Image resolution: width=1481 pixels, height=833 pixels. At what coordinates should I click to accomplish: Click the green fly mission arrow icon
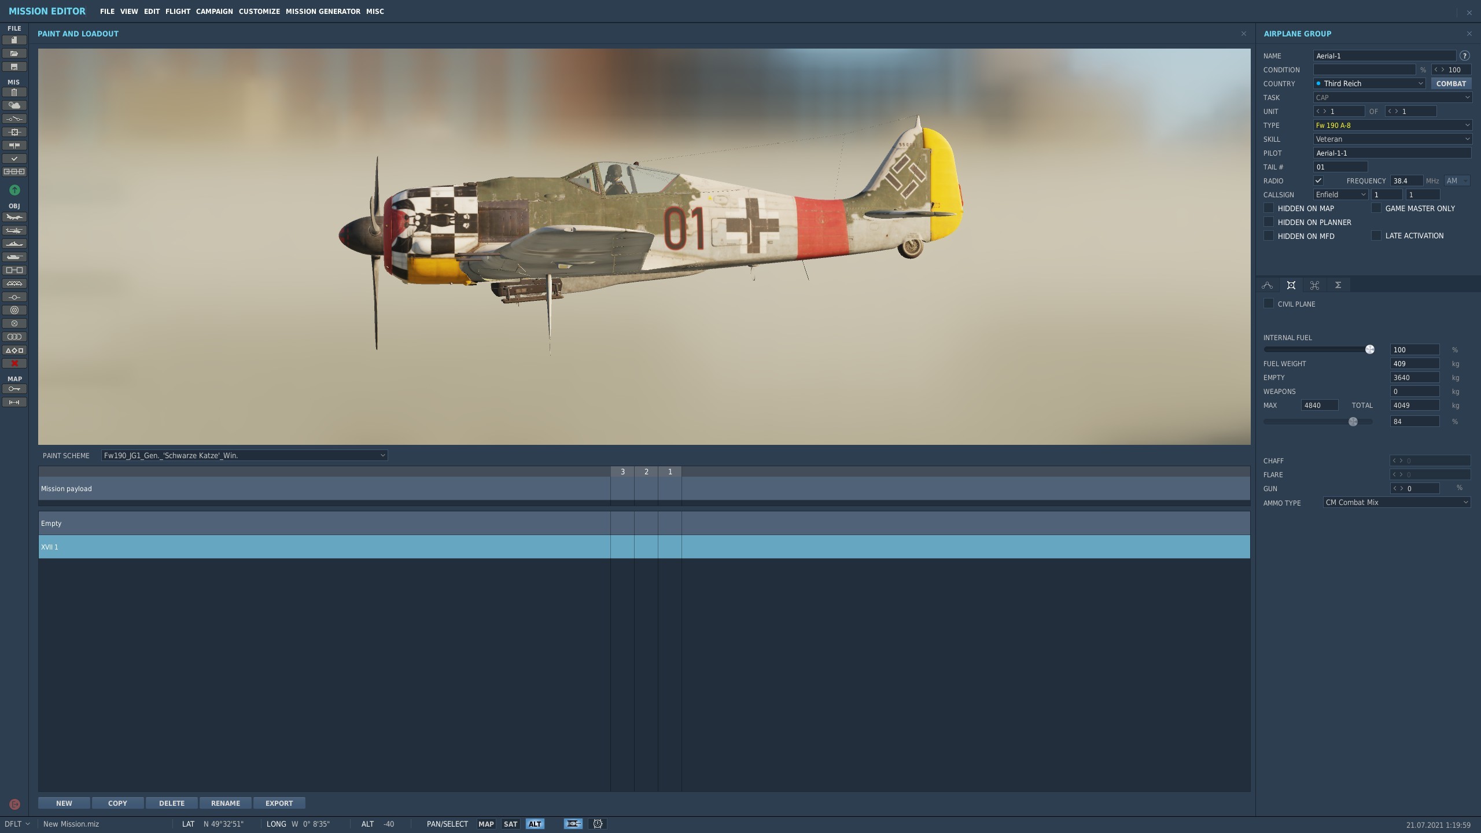coord(14,190)
